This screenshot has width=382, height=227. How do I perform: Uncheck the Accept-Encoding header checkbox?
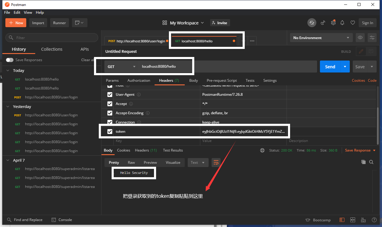tap(110, 113)
